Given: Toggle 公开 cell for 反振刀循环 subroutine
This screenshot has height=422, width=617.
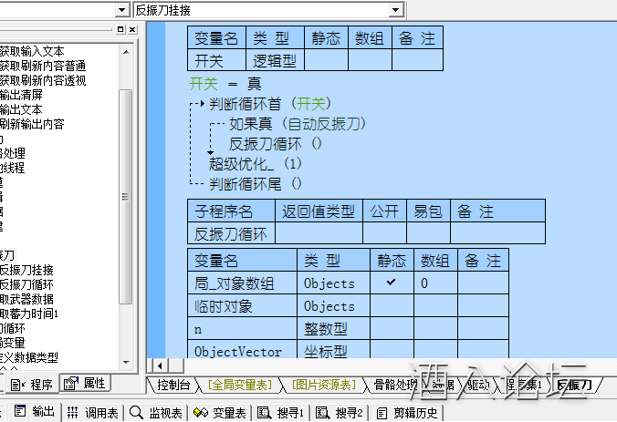Looking at the screenshot, I should pyautogui.click(x=384, y=233).
